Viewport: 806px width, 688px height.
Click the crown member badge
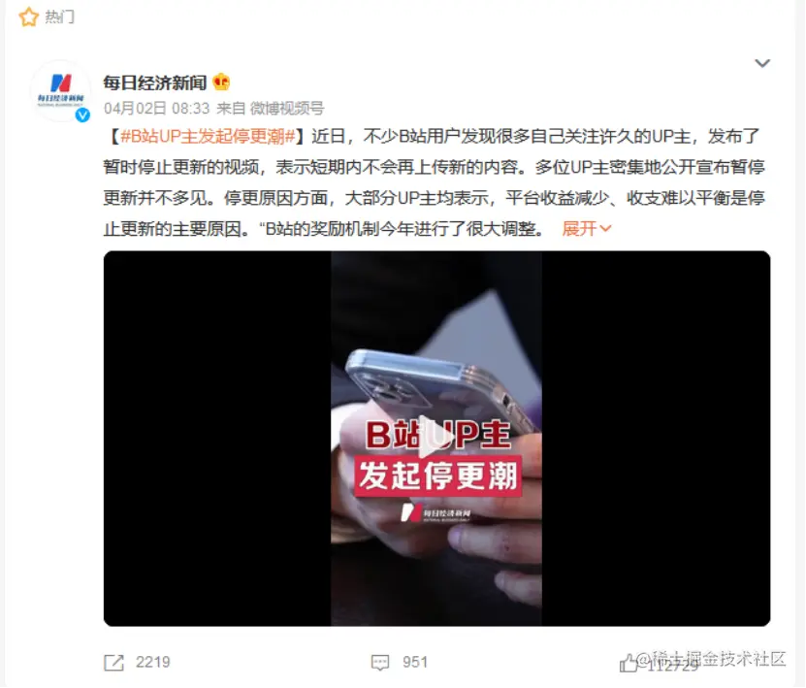[x=221, y=82]
